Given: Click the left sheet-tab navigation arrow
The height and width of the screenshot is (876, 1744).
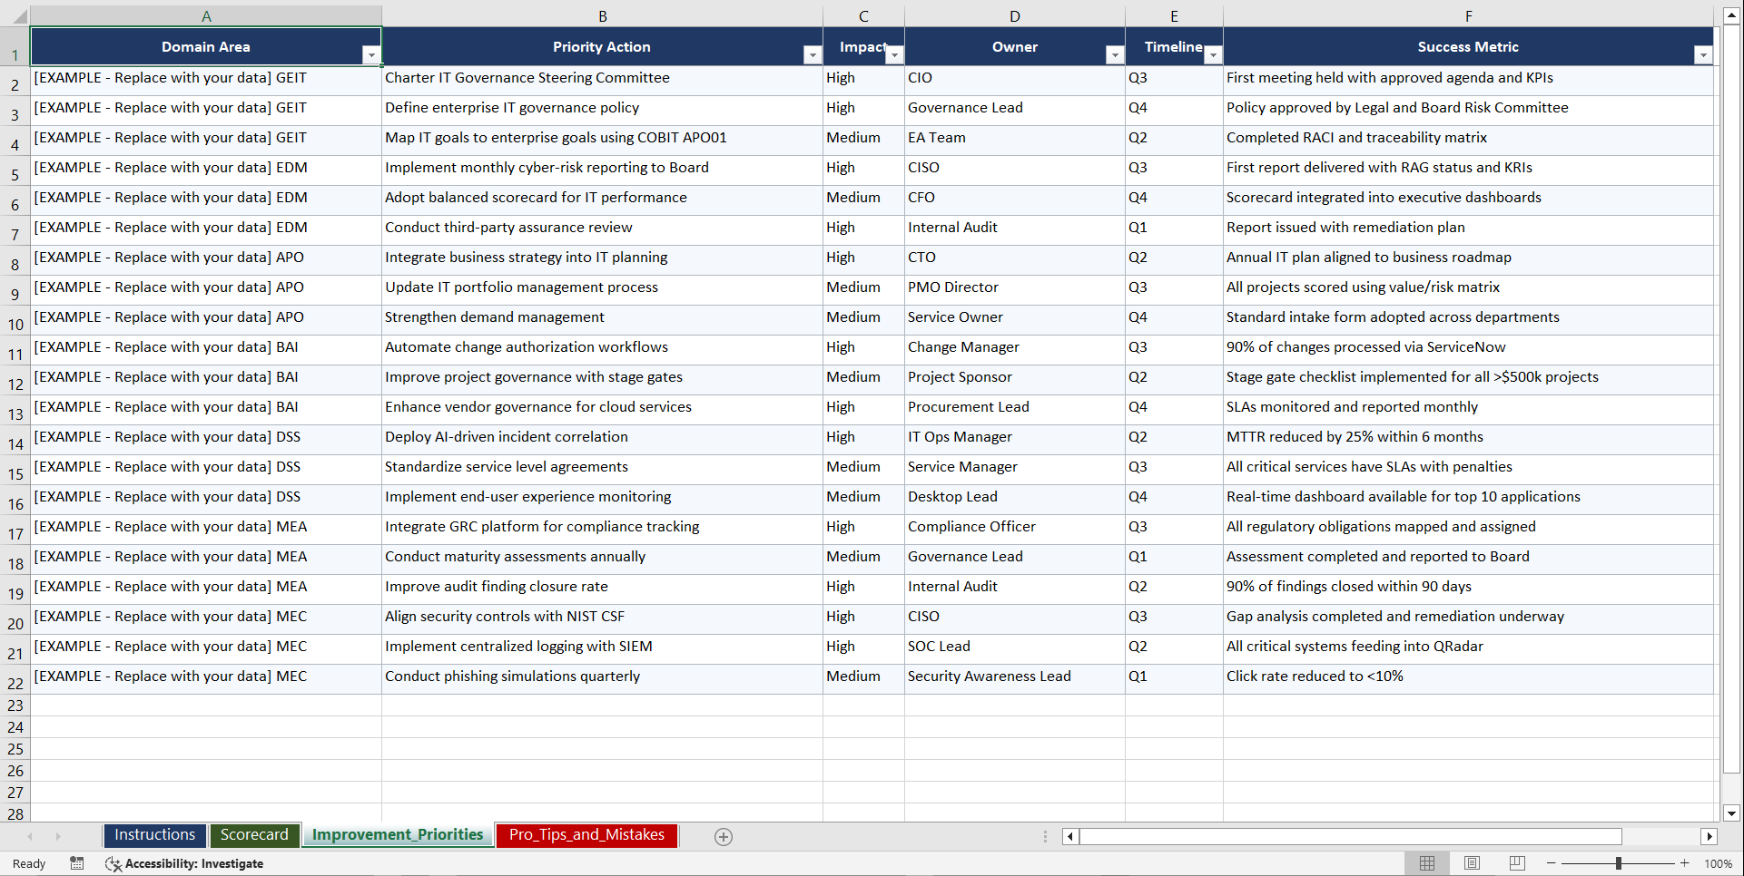Looking at the screenshot, I should pos(31,836).
